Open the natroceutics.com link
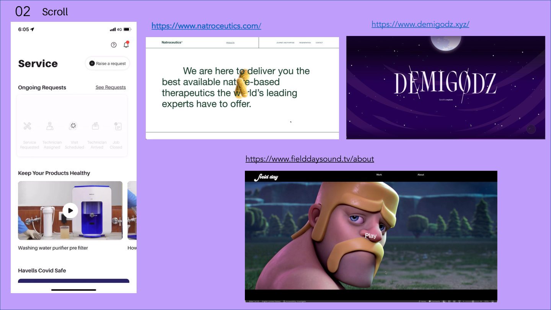The height and width of the screenshot is (310, 551). pos(206,26)
